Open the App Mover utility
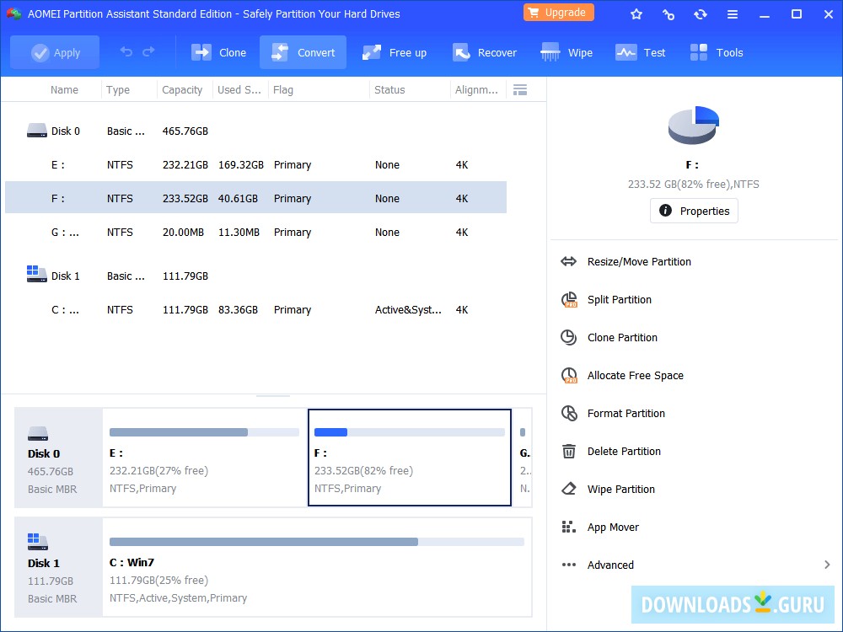The height and width of the screenshot is (632, 843). click(x=613, y=527)
